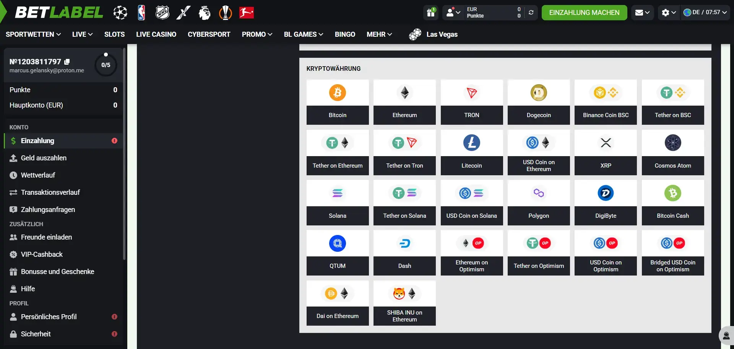Select SHIBA INU on Ethereum
Screen dimensions: 734x349
(404, 303)
